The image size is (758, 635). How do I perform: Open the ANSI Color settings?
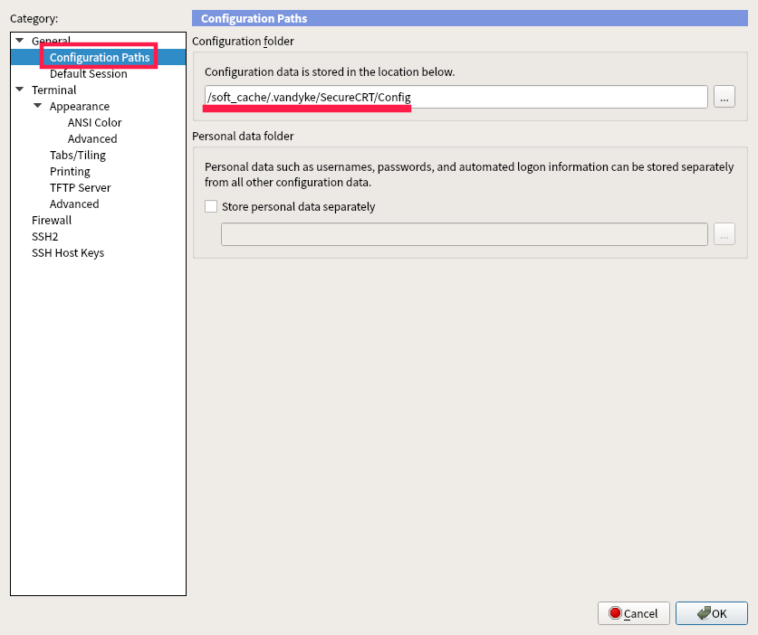point(94,122)
